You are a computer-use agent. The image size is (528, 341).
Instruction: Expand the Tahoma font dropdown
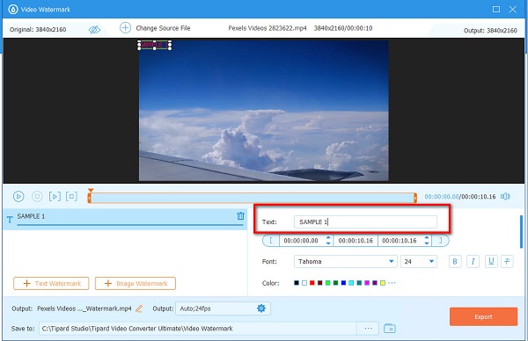pyautogui.click(x=346, y=262)
